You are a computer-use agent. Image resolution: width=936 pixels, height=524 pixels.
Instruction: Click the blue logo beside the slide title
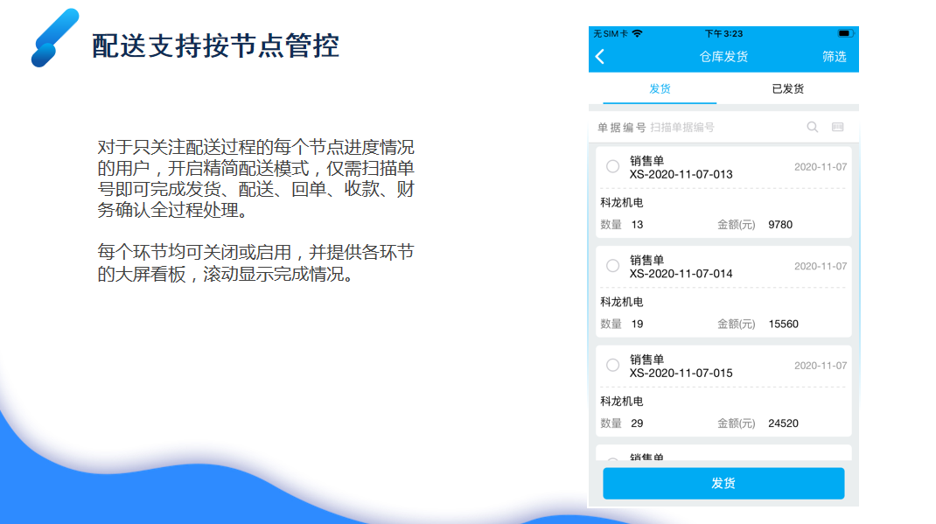[x=55, y=38]
